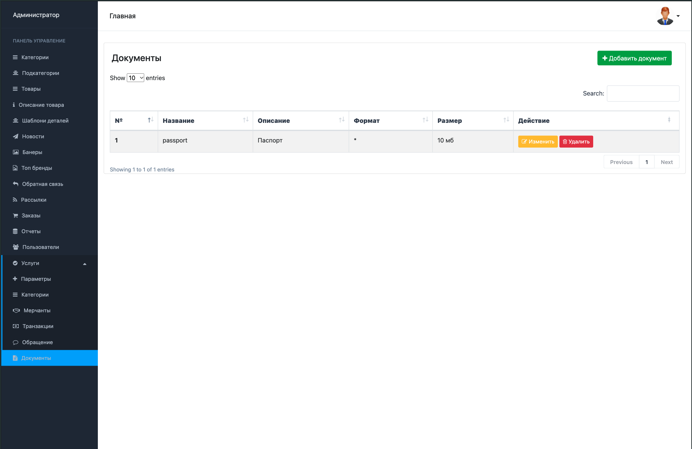Click the shopping cart icon beside Заказы
Screen dimensions: 692x449
pyautogui.click(x=15, y=215)
